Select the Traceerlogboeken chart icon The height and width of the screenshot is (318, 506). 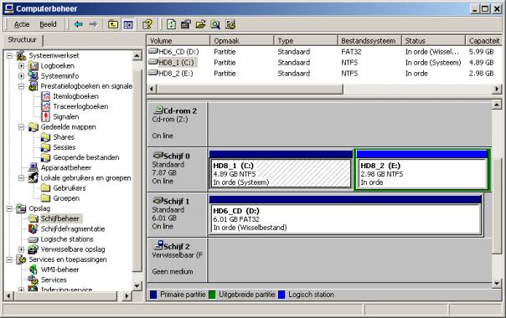pos(45,106)
